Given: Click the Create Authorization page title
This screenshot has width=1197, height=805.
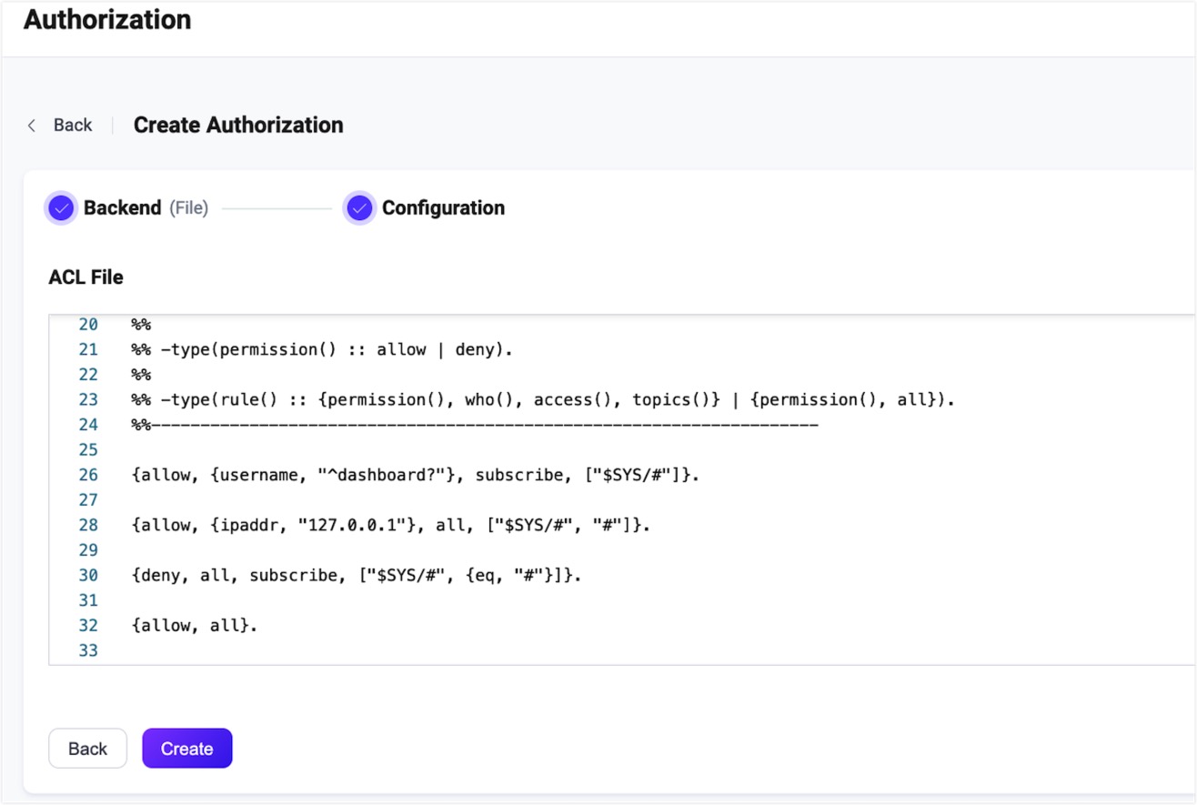Looking at the screenshot, I should tap(238, 126).
